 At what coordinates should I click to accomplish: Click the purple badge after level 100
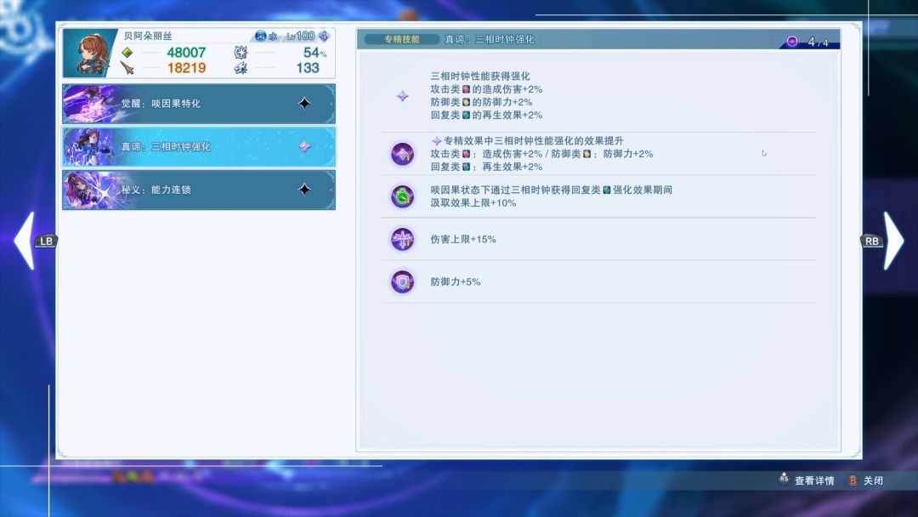point(324,36)
